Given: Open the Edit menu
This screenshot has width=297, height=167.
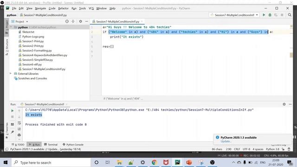Looking at the screenshot, I should (21, 8).
